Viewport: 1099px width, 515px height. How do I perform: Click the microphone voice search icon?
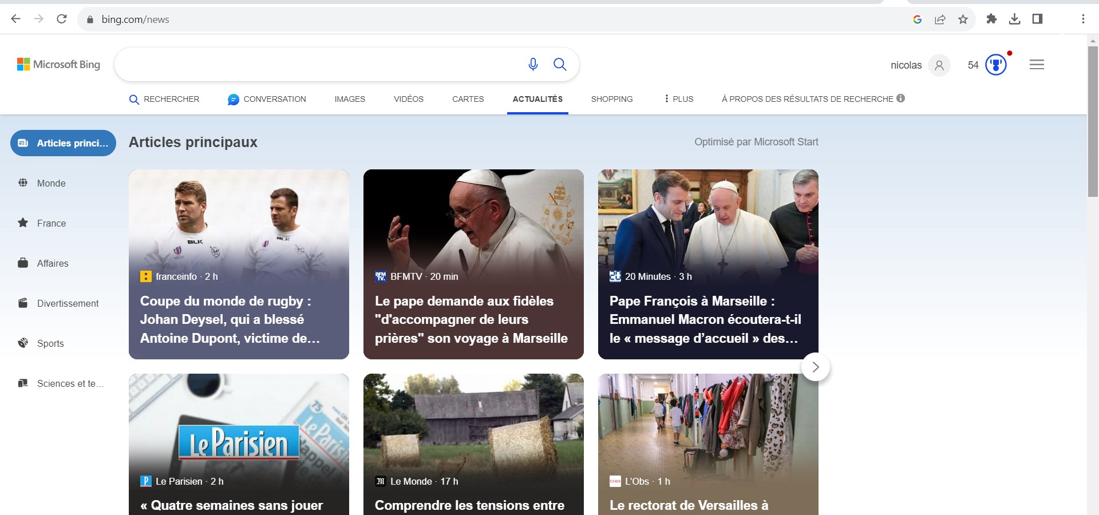point(533,65)
